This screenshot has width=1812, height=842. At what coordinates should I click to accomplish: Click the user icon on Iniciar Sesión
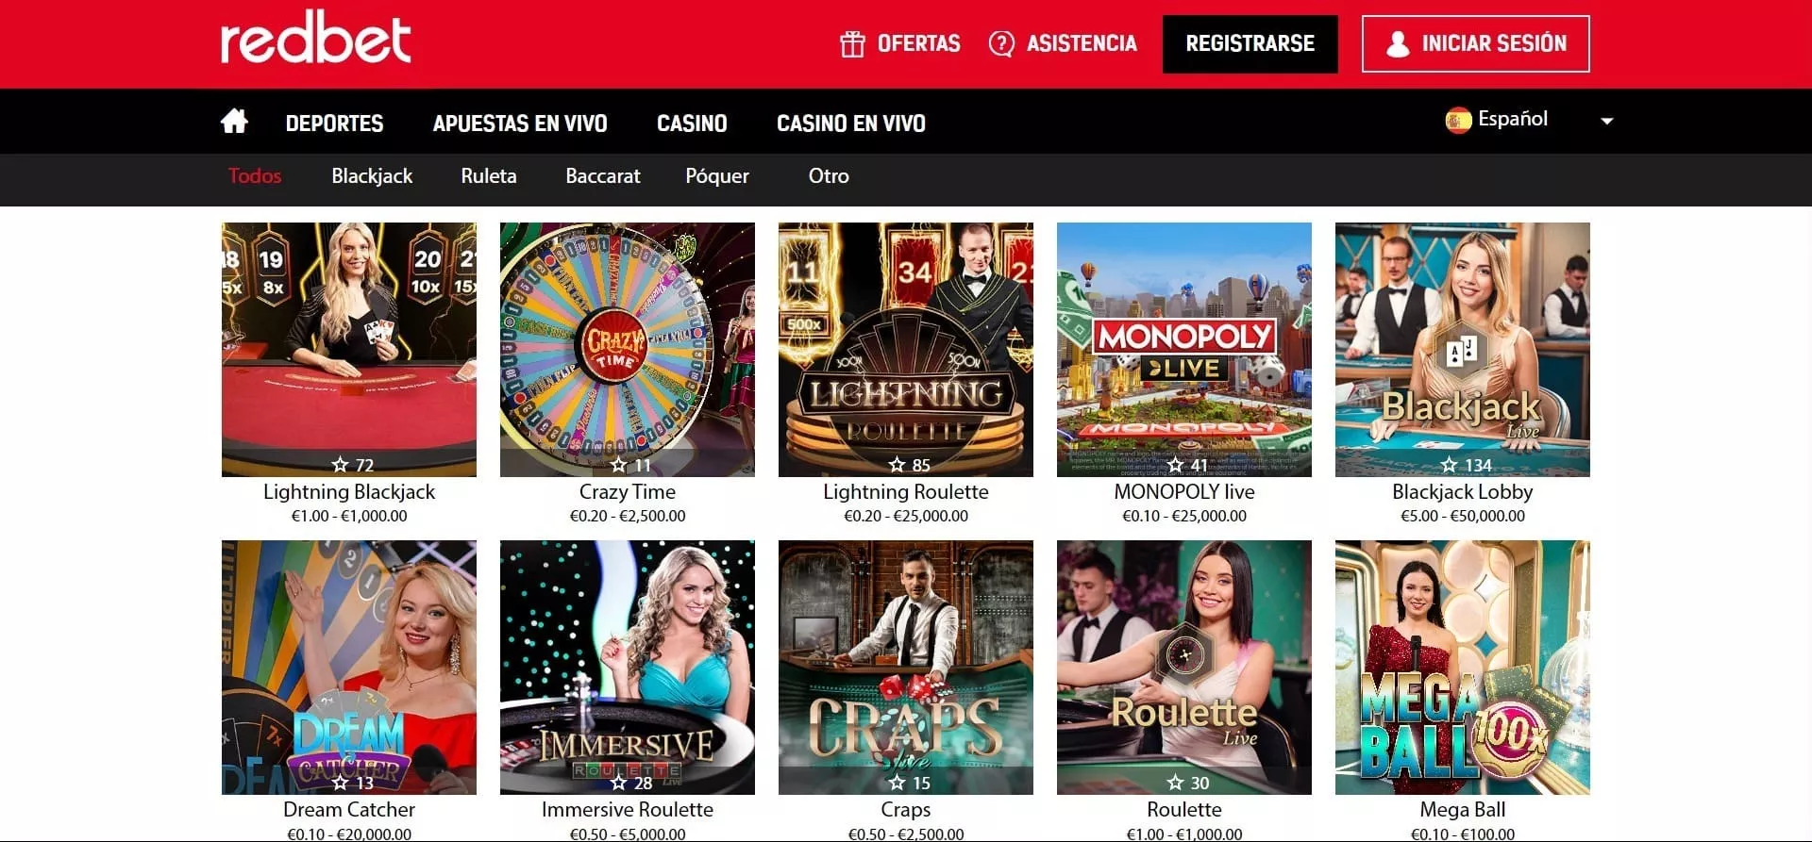tap(1398, 43)
